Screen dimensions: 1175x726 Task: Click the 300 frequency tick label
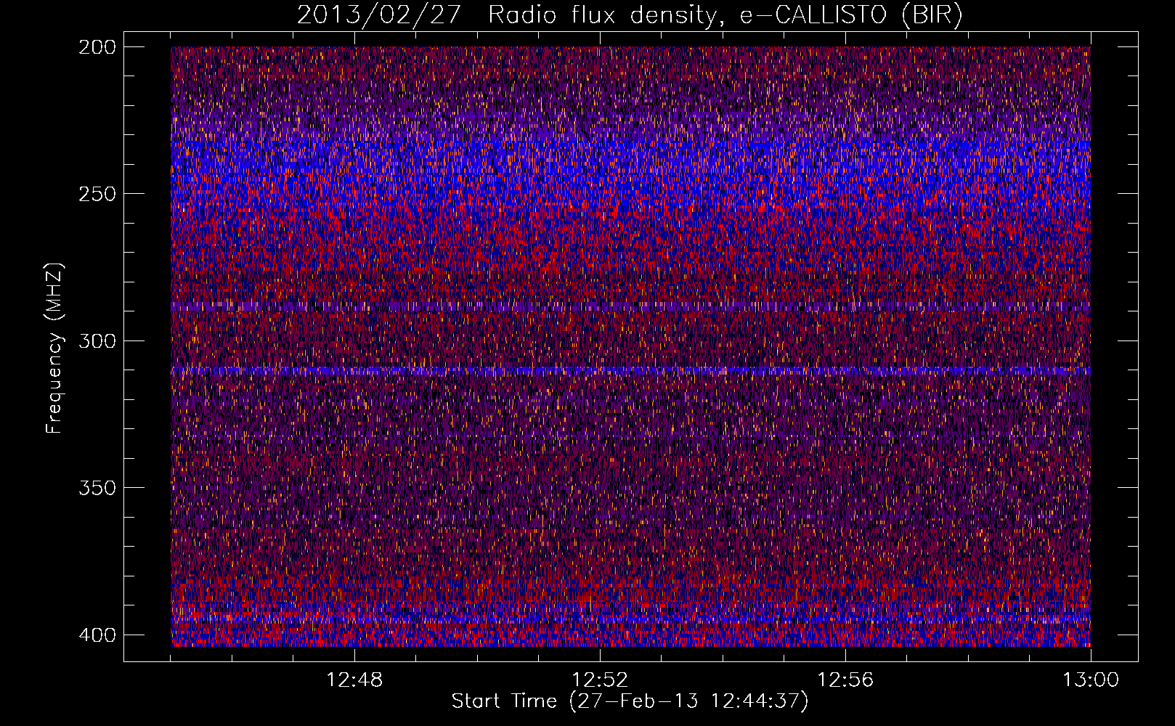coord(97,341)
